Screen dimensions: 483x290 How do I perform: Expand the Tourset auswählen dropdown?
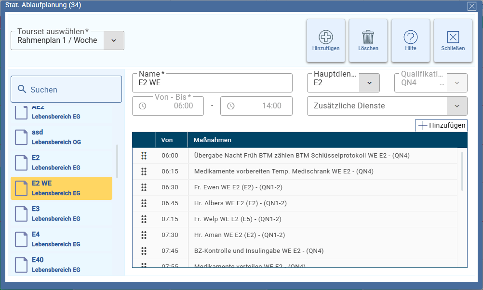point(114,40)
